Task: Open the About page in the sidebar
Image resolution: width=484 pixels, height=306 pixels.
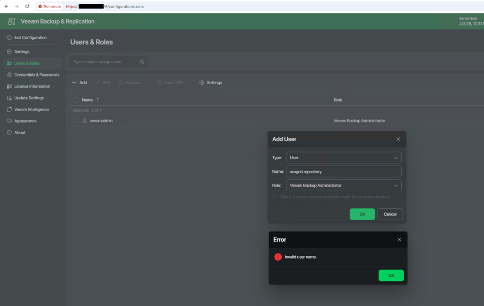Action: pos(20,133)
